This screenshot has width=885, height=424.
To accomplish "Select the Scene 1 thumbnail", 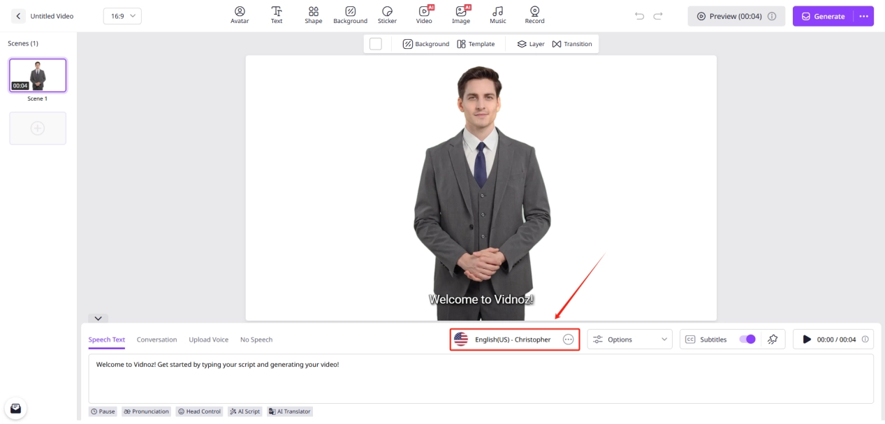I will click(38, 75).
